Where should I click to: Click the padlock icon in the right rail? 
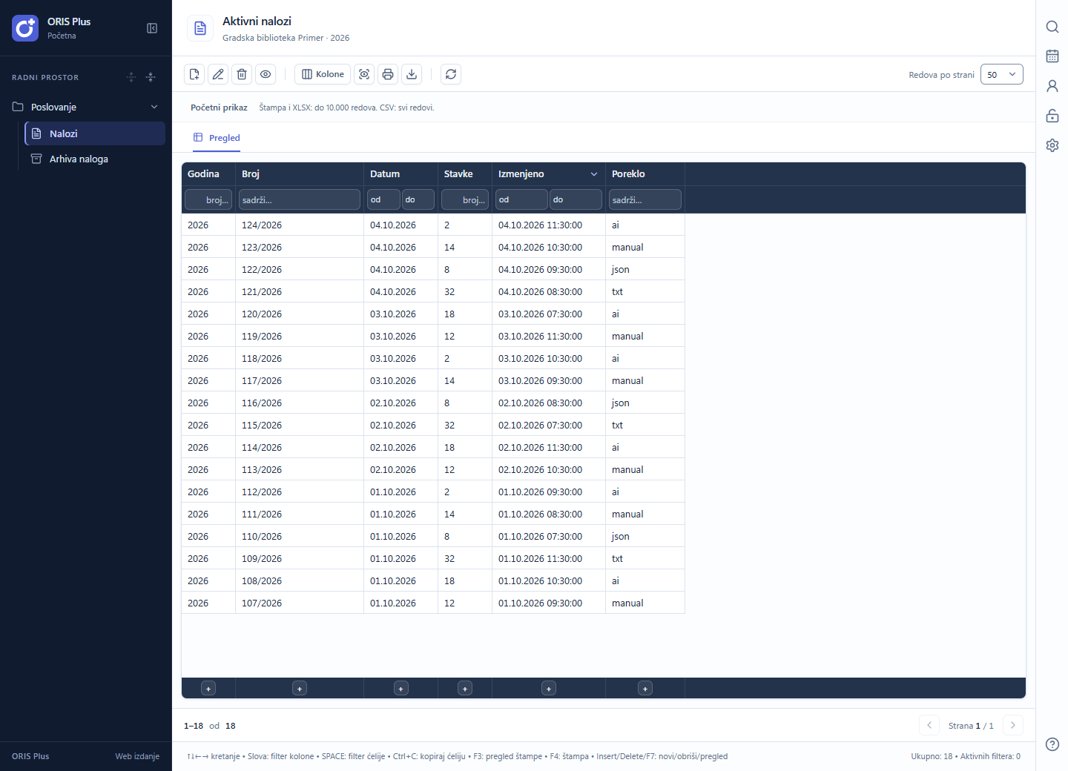pyautogui.click(x=1052, y=116)
